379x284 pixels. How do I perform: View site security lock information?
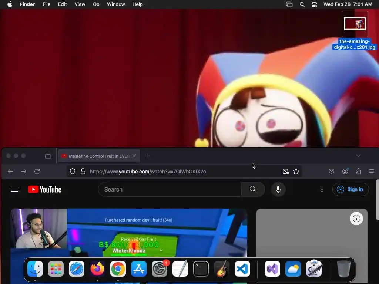coord(83,172)
